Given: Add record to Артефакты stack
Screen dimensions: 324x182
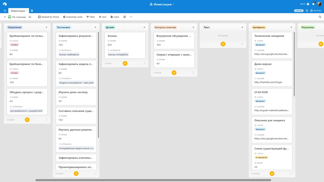Looking at the screenshot, I should [272, 173].
